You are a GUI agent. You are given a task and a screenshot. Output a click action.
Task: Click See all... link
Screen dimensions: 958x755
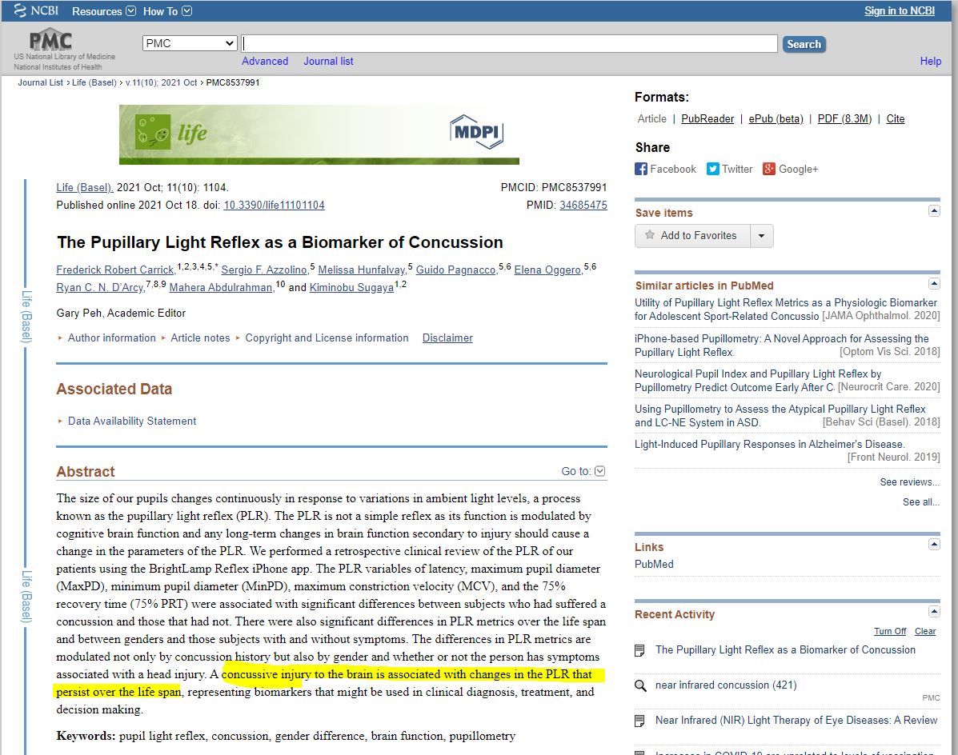coord(921,502)
